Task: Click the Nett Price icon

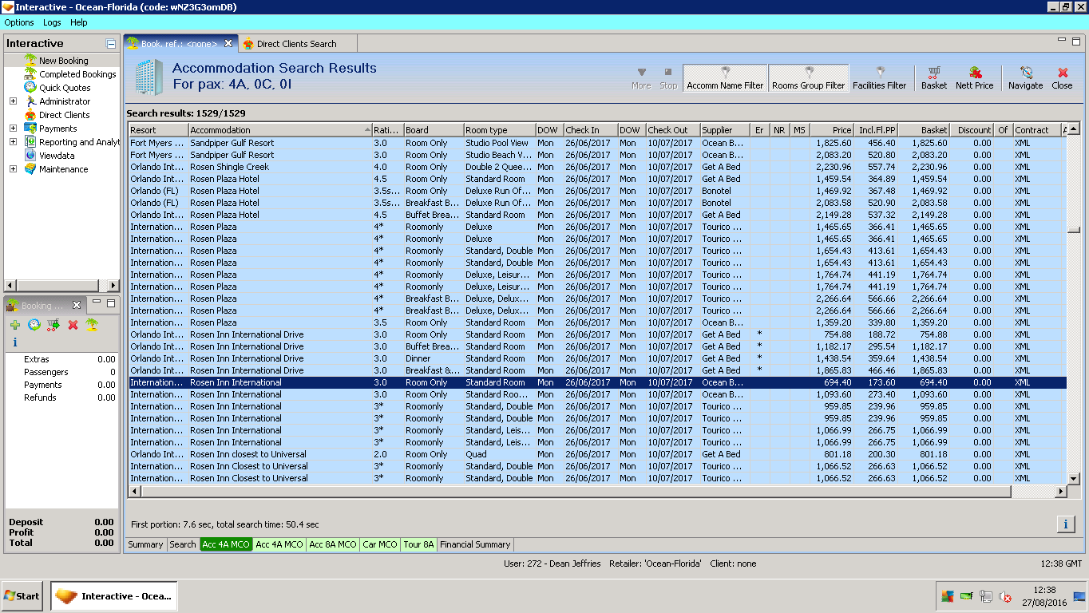Action: [974, 77]
